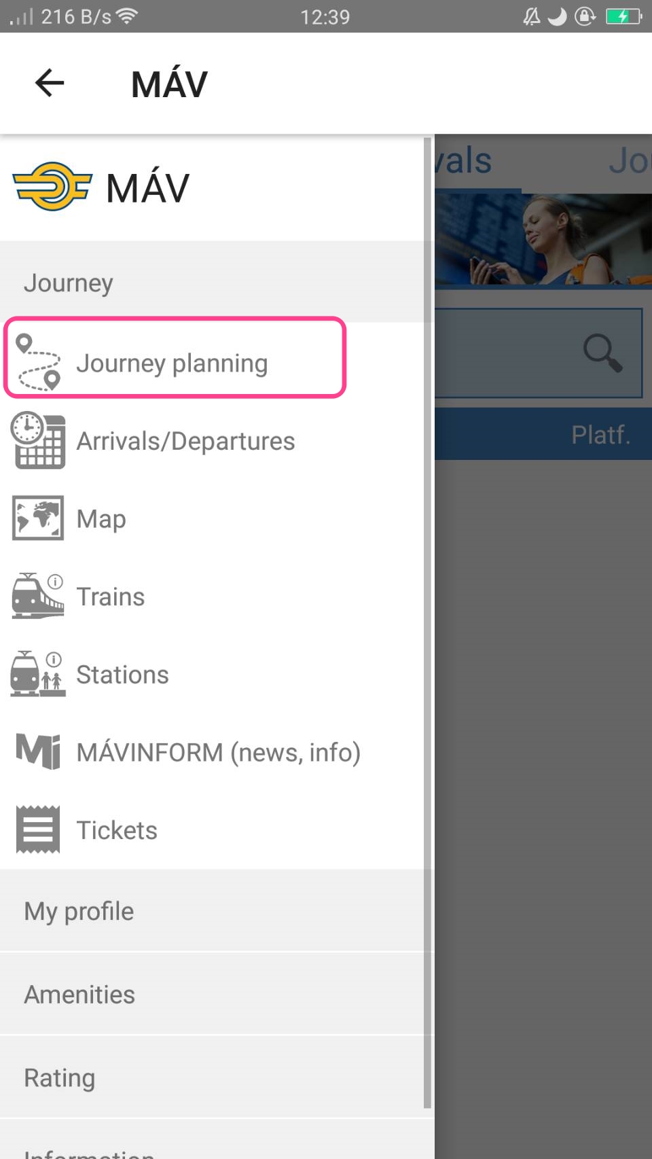
Task: Click the magnifier search icon
Action: (x=602, y=353)
